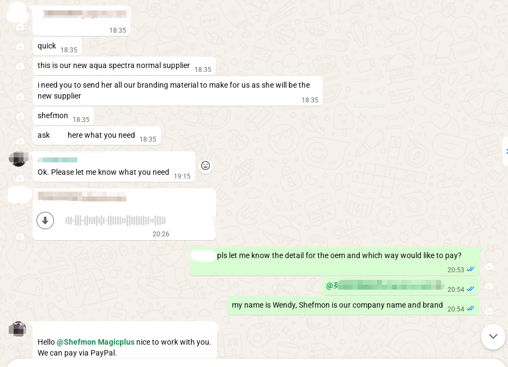Image resolution: width=508 pixels, height=367 pixels.
Task: Click the teal sender name above 'Ok. Please let me know'
Action: pyautogui.click(x=58, y=160)
